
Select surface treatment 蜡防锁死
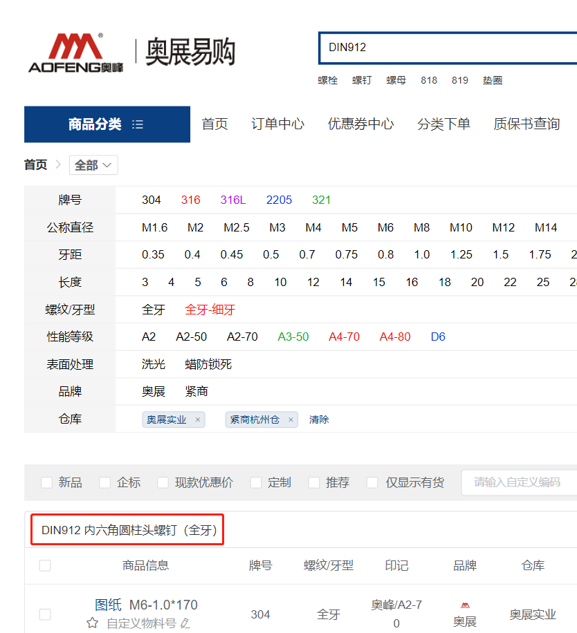208,364
